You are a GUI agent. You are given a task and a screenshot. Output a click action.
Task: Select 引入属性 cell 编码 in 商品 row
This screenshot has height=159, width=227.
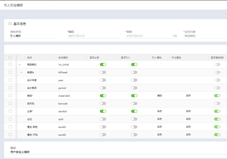click(x=160, y=96)
